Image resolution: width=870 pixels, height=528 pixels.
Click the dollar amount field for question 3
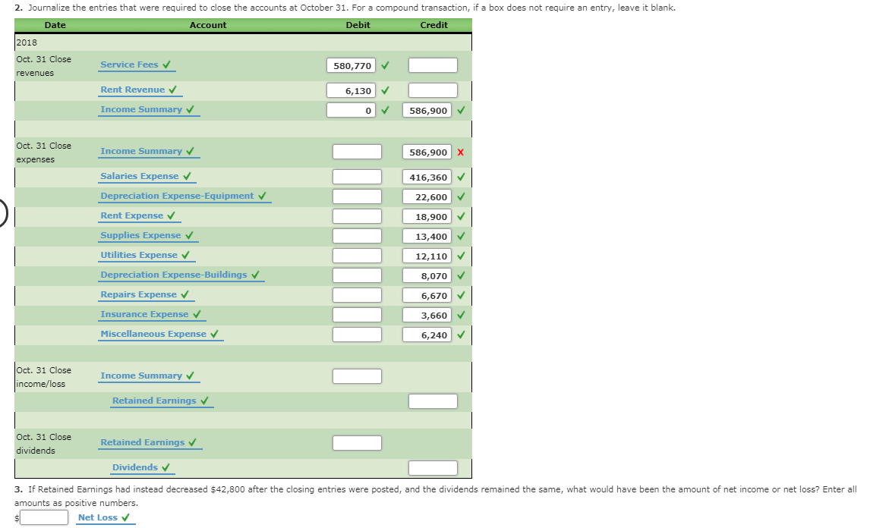[42, 517]
